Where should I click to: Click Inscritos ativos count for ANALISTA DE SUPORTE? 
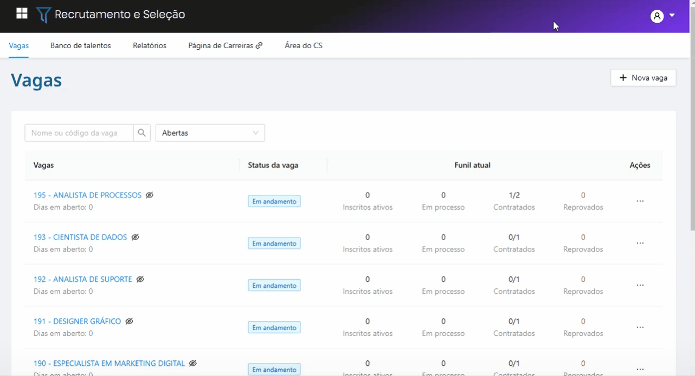368,279
